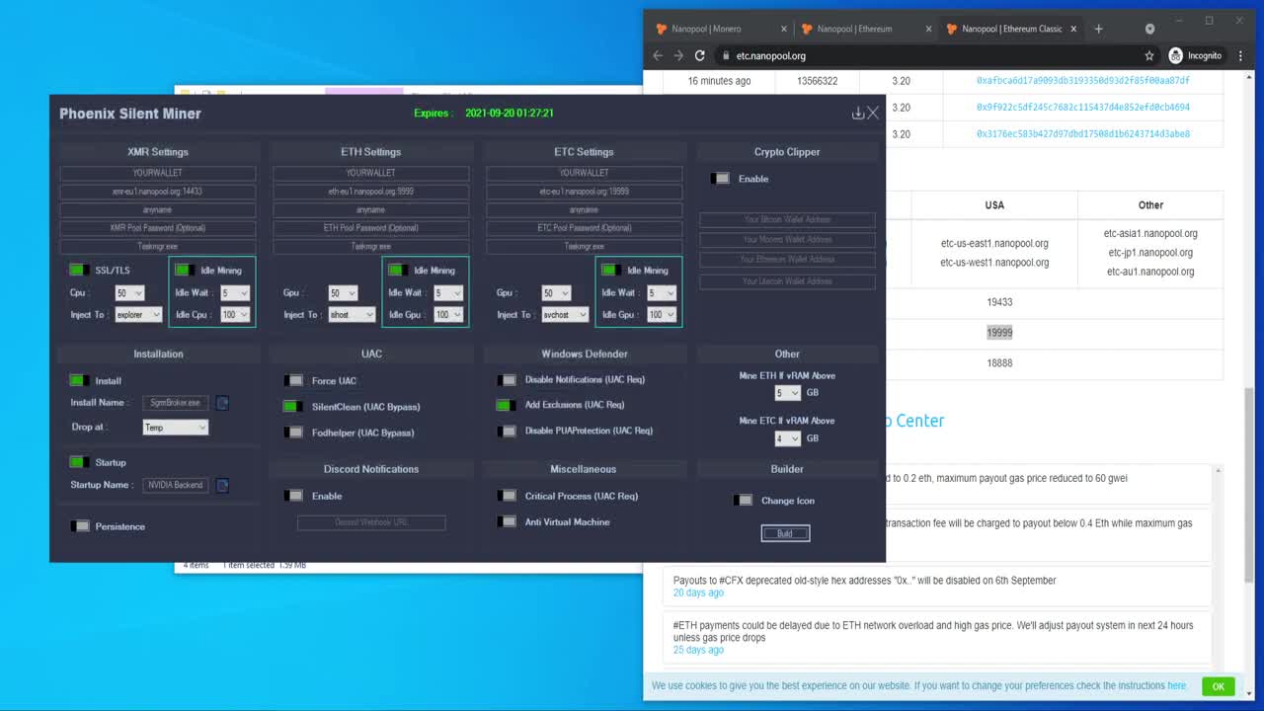Open the Drop at Temp dropdown

pyautogui.click(x=175, y=428)
